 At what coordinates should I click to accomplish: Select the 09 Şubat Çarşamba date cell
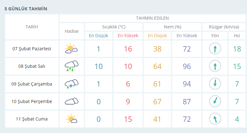(x=32, y=84)
